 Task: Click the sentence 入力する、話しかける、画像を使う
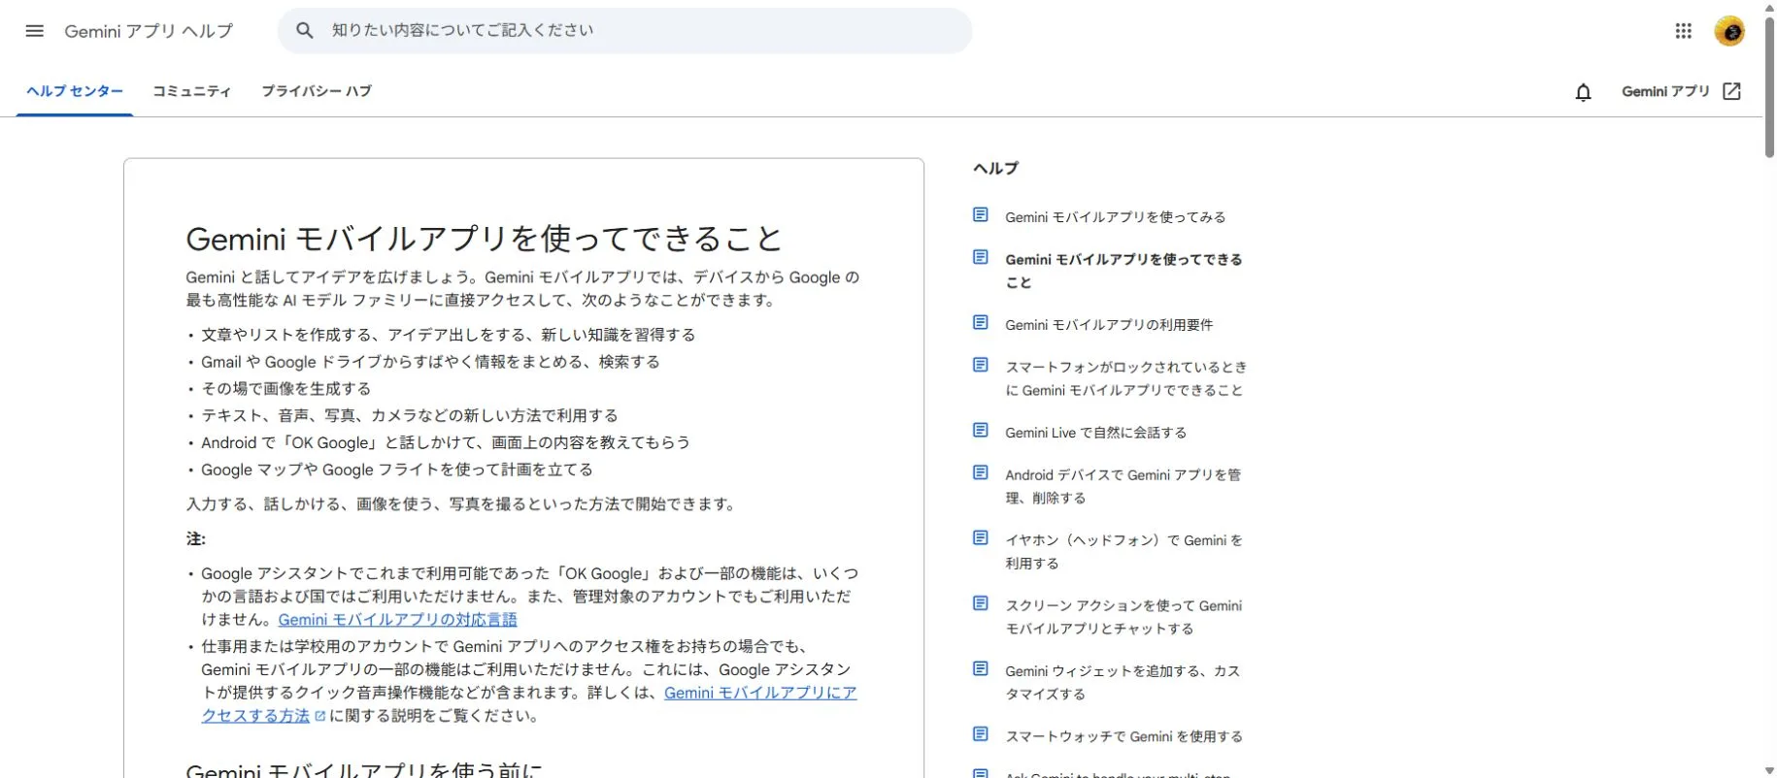462,504
